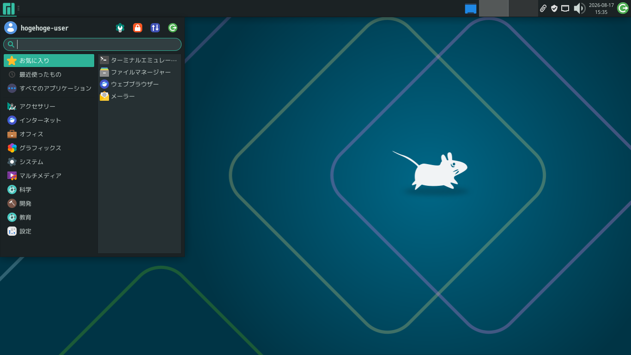Open the 設定 category
631x355 pixels.
49,231
